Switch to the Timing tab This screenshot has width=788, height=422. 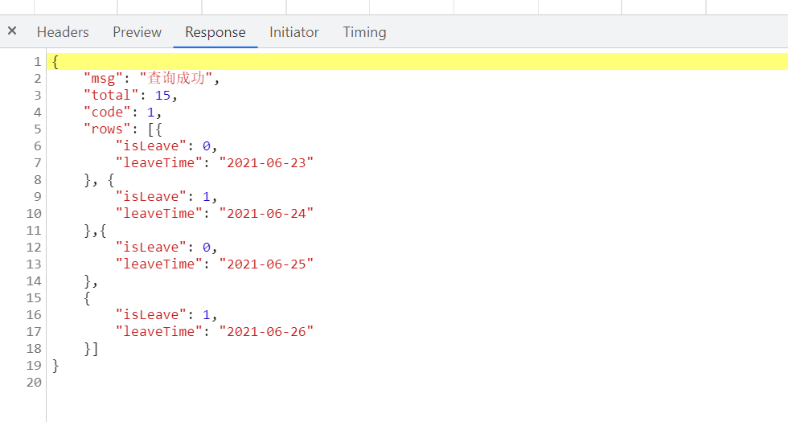tap(364, 32)
